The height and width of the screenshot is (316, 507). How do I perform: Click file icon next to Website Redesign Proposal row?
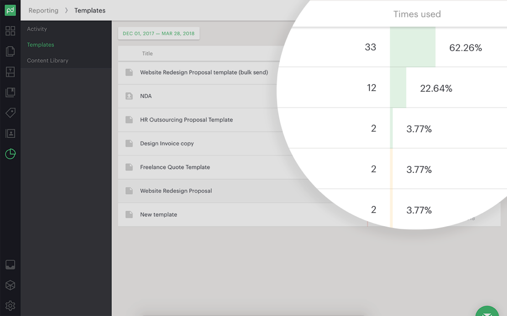(129, 191)
